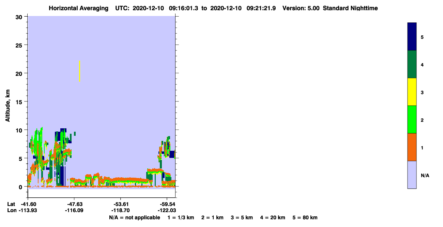
Task: Click the y-axis tick label 15
Action: tap(19, 102)
